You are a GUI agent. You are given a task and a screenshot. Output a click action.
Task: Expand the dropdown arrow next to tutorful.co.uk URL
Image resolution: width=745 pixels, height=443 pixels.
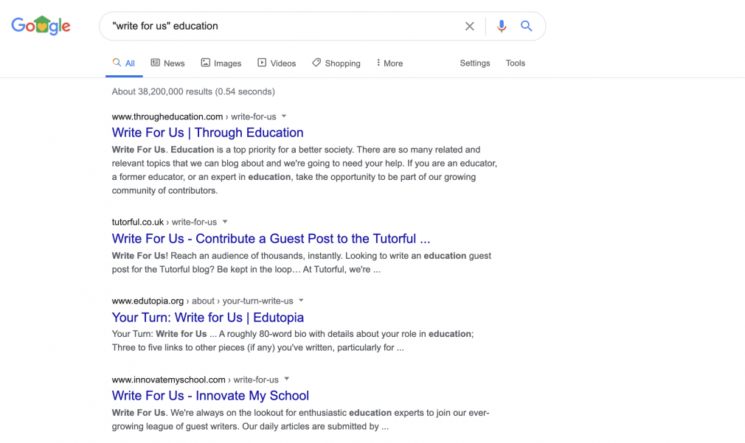coord(225,222)
